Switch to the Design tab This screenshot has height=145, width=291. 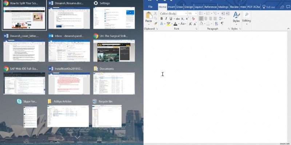pyautogui.click(x=189, y=7)
